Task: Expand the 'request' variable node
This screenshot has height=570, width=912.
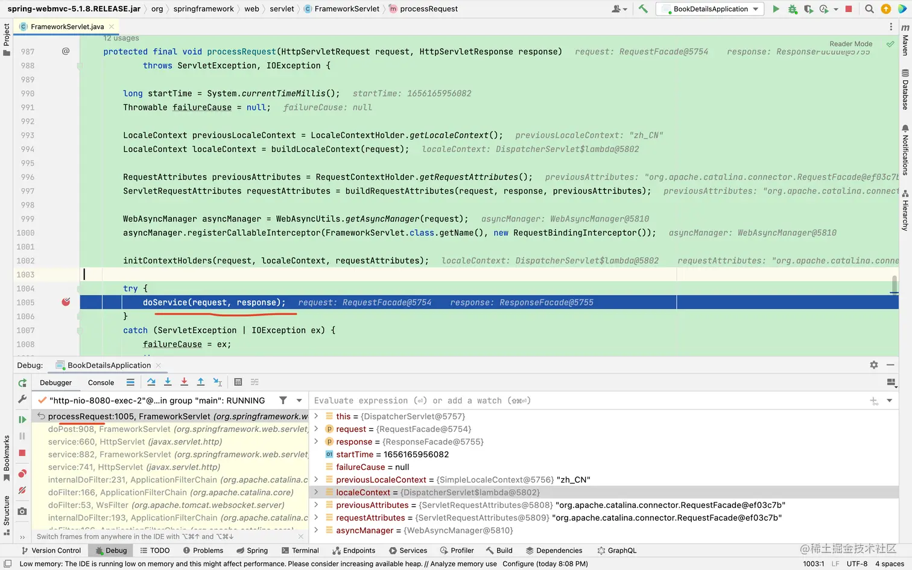Action: [316, 429]
